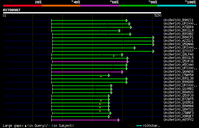Select the UniRef100_Q6AWX6 label
Viewport: 199px width, 128px height.
pos(178,72)
